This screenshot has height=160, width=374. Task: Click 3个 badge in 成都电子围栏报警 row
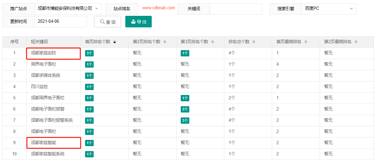(185, 109)
